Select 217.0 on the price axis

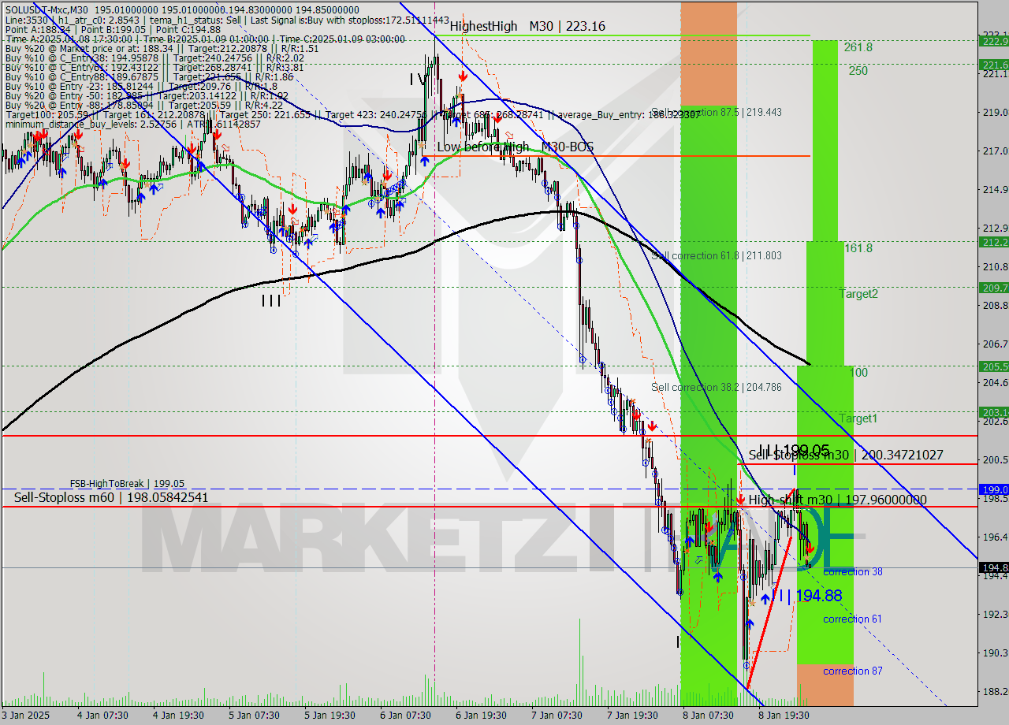coord(995,151)
